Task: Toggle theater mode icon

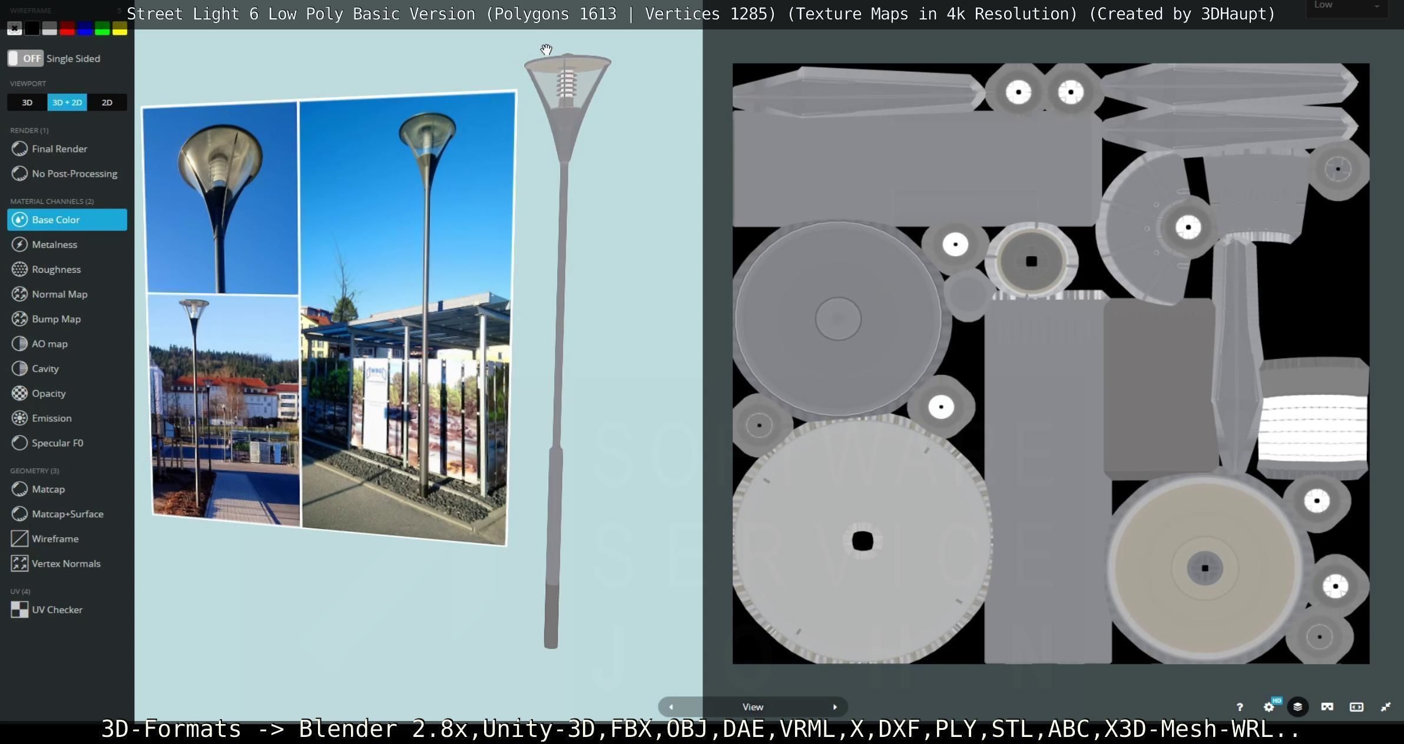Action: point(1356,707)
